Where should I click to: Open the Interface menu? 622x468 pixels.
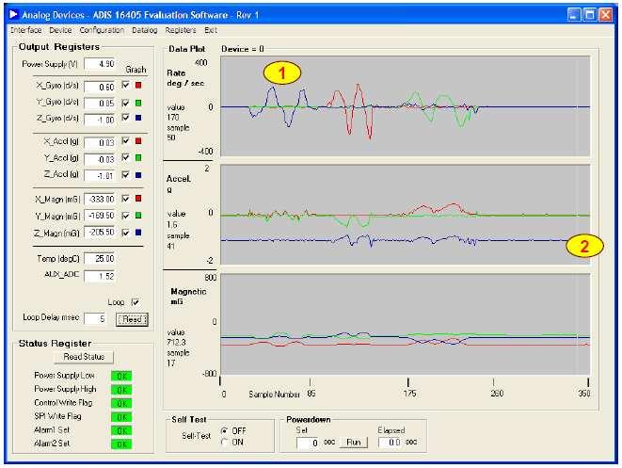(x=25, y=30)
